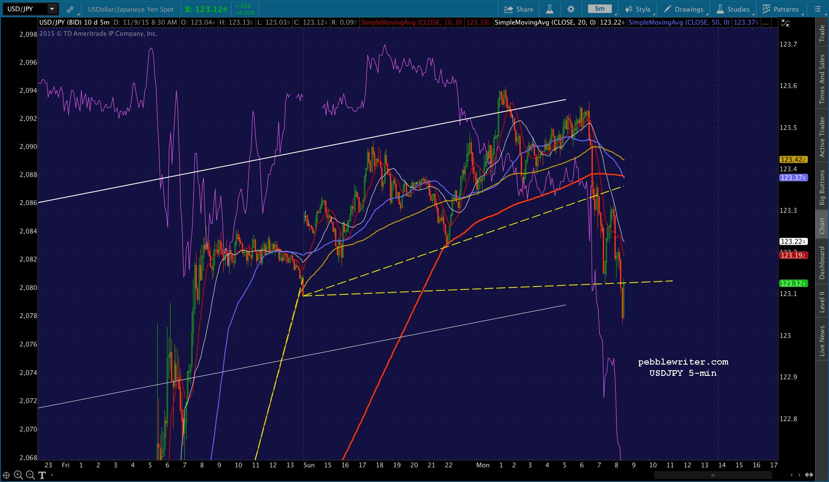
Task: Switch to the Live News sidebar tab
Action: click(822, 340)
